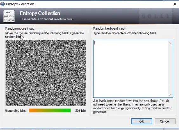Click the '256 bits' value

pyautogui.click(x=80, y=111)
